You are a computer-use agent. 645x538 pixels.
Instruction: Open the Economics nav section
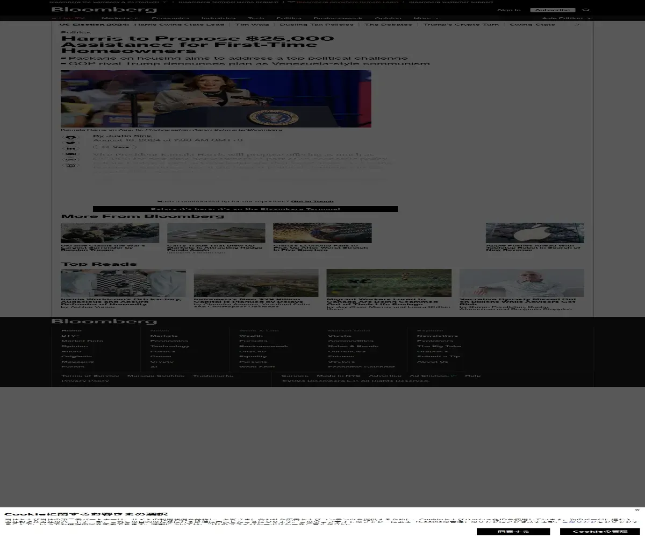click(170, 18)
